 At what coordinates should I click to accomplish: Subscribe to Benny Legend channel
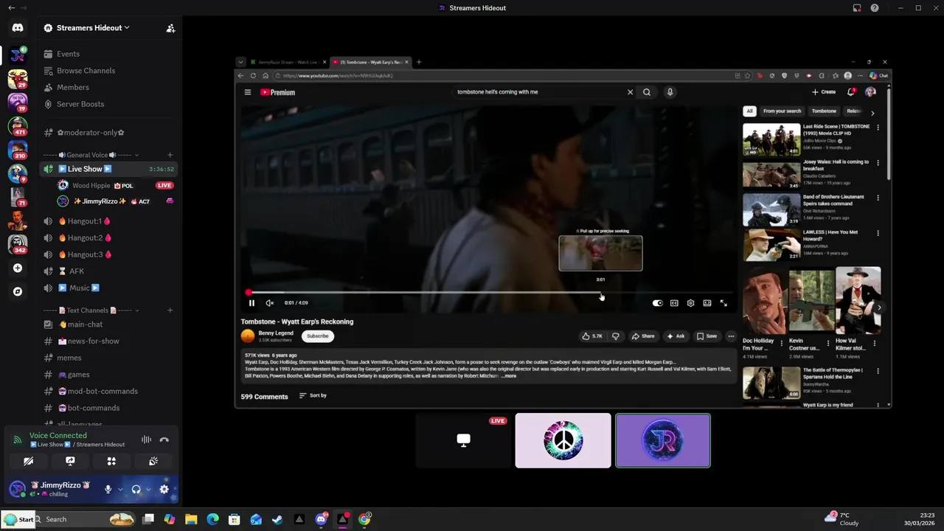coord(318,336)
